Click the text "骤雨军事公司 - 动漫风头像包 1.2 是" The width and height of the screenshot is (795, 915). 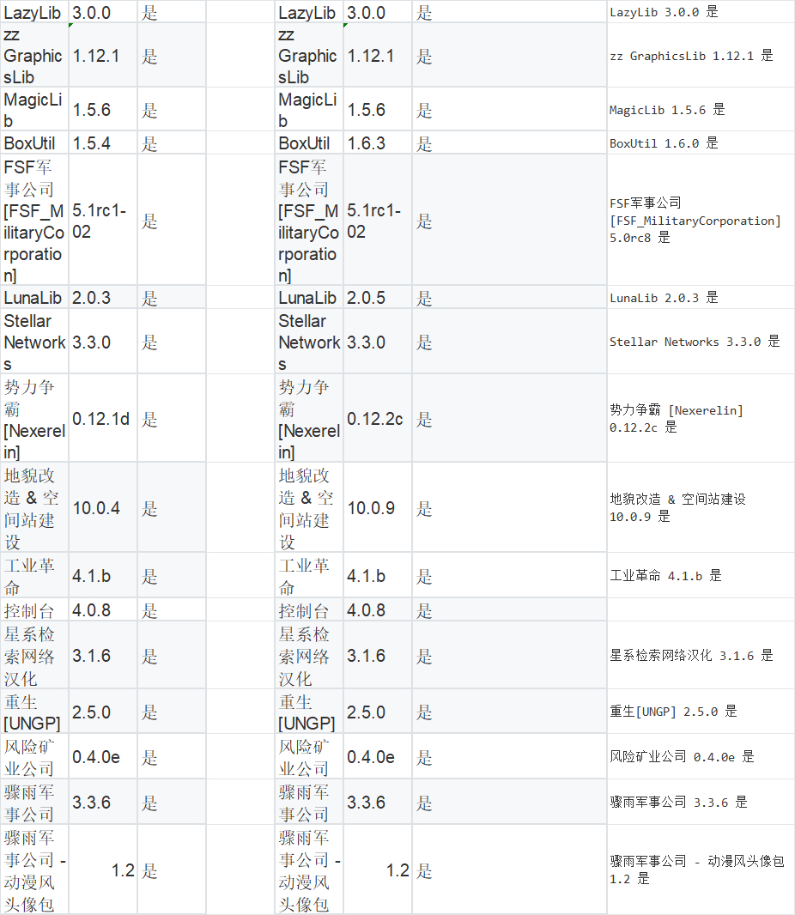tap(697, 870)
